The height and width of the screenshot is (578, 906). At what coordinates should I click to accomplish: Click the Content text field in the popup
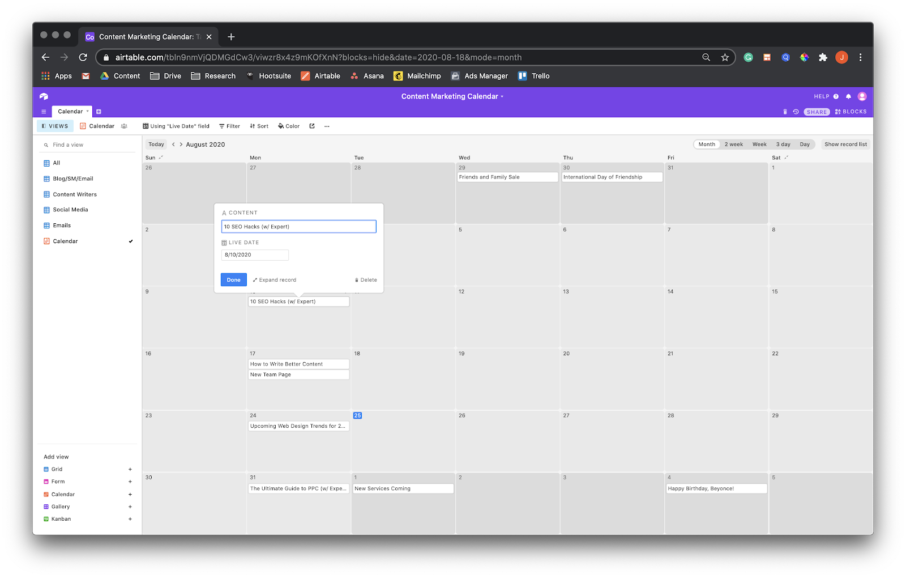tap(299, 227)
